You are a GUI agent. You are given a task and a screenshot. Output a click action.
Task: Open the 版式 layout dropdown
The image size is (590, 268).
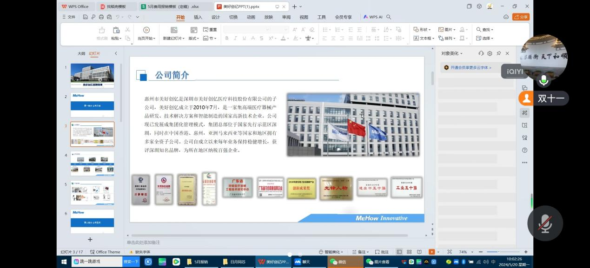[x=194, y=39]
